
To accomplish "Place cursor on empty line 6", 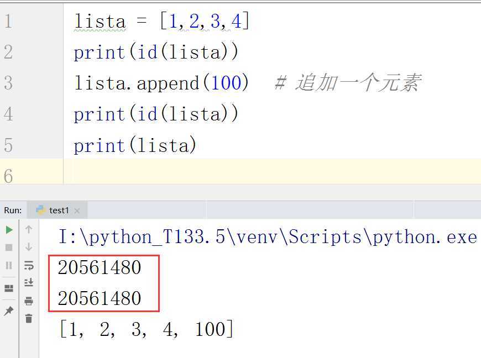I will tap(221, 176).
